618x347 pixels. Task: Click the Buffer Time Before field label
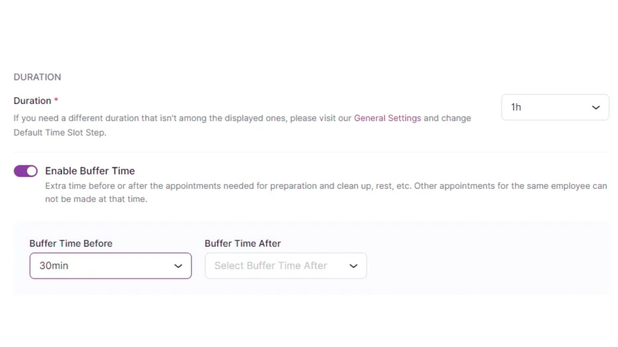coord(71,243)
